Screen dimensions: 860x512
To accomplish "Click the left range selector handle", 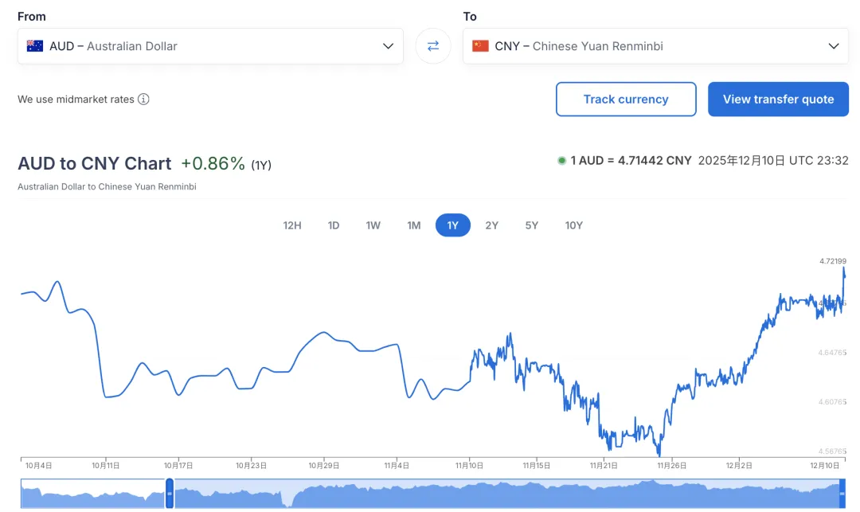I will [170, 494].
